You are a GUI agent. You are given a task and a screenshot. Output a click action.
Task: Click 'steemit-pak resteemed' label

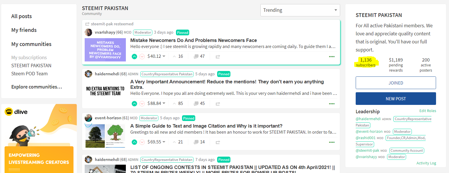[x=112, y=24]
